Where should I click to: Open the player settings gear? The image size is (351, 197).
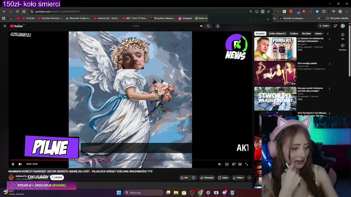tap(234, 164)
